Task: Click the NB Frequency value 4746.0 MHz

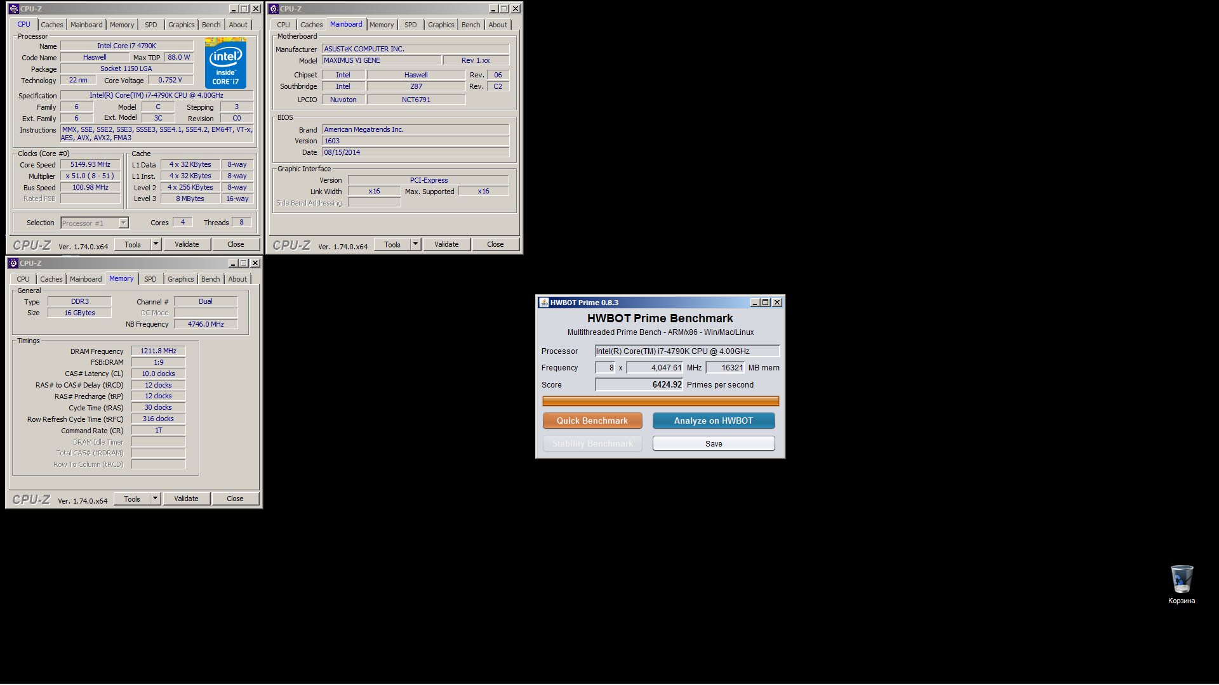Action: pyautogui.click(x=206, y=324)
